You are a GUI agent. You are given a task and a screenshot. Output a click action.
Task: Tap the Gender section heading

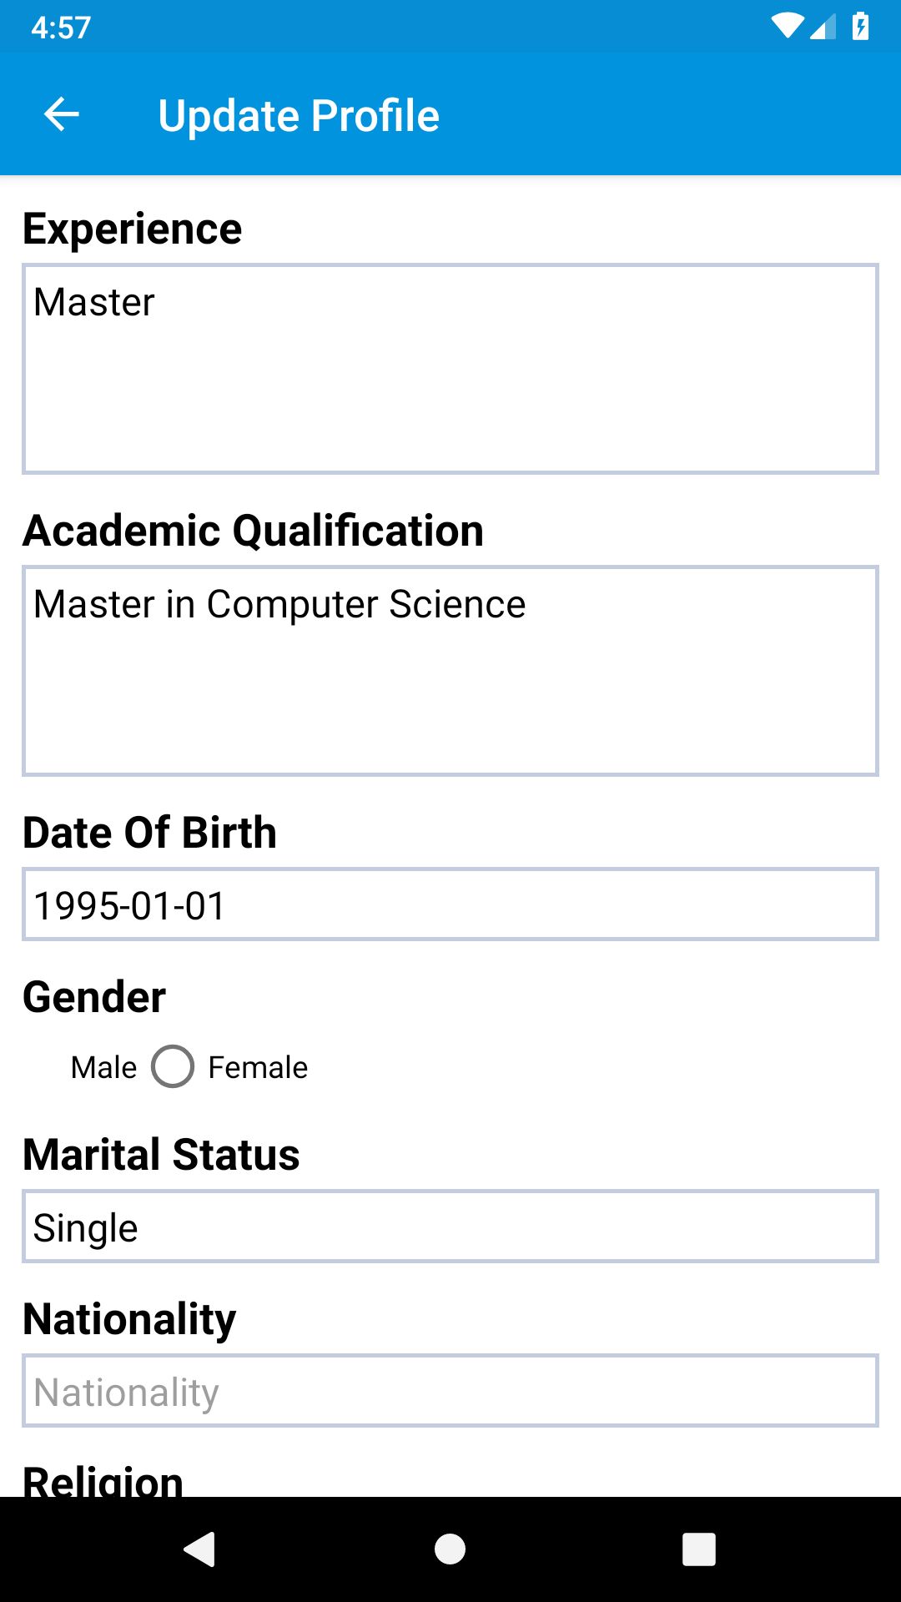tap(94, 997)
